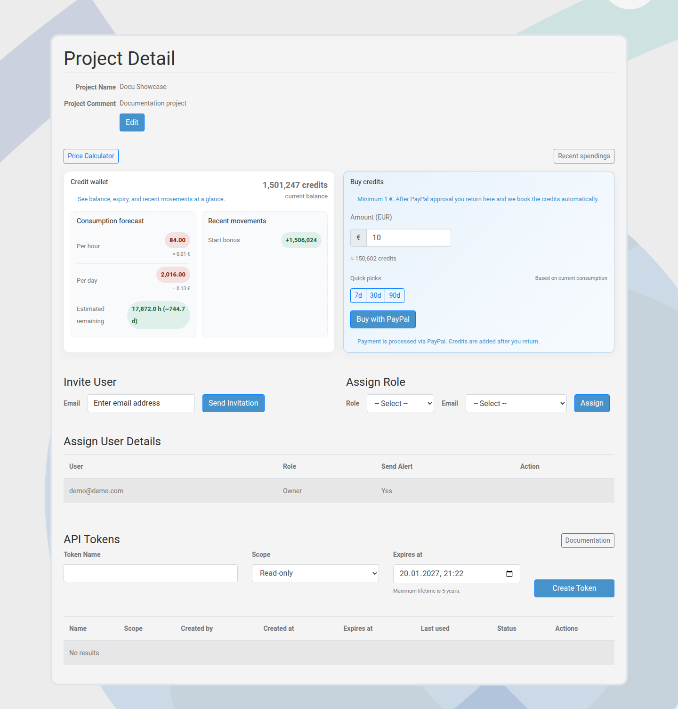This screenshot has width=678, height=709.
Task: Click the Expires at date field
Action: tap(457, 574)
